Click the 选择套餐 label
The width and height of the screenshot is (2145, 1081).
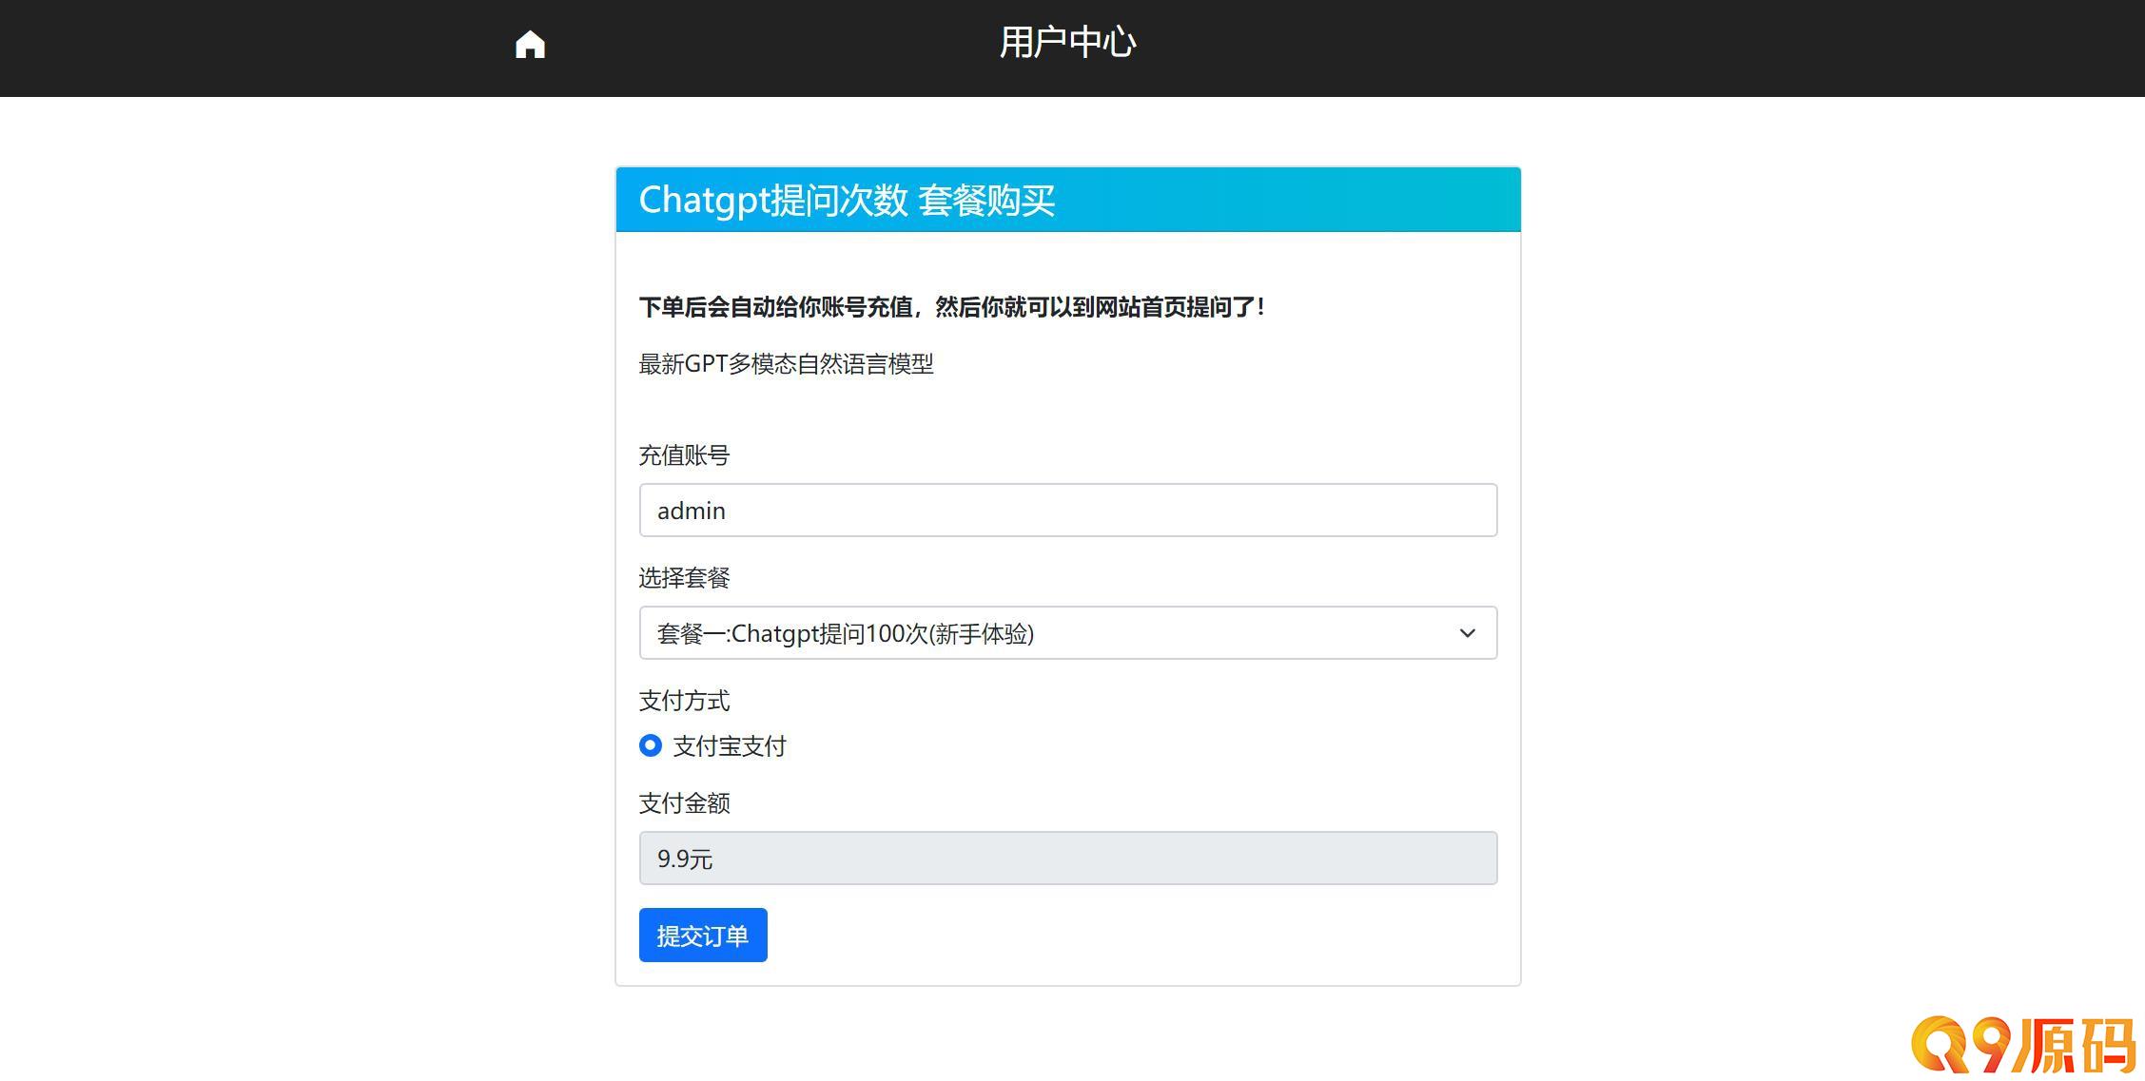click(684, 578)
